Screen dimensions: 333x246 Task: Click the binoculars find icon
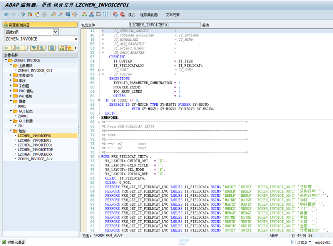coord(52,48)
